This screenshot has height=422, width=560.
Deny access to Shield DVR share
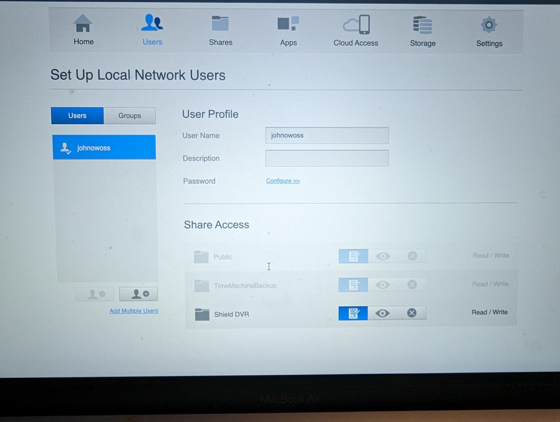tap(412, 313)
